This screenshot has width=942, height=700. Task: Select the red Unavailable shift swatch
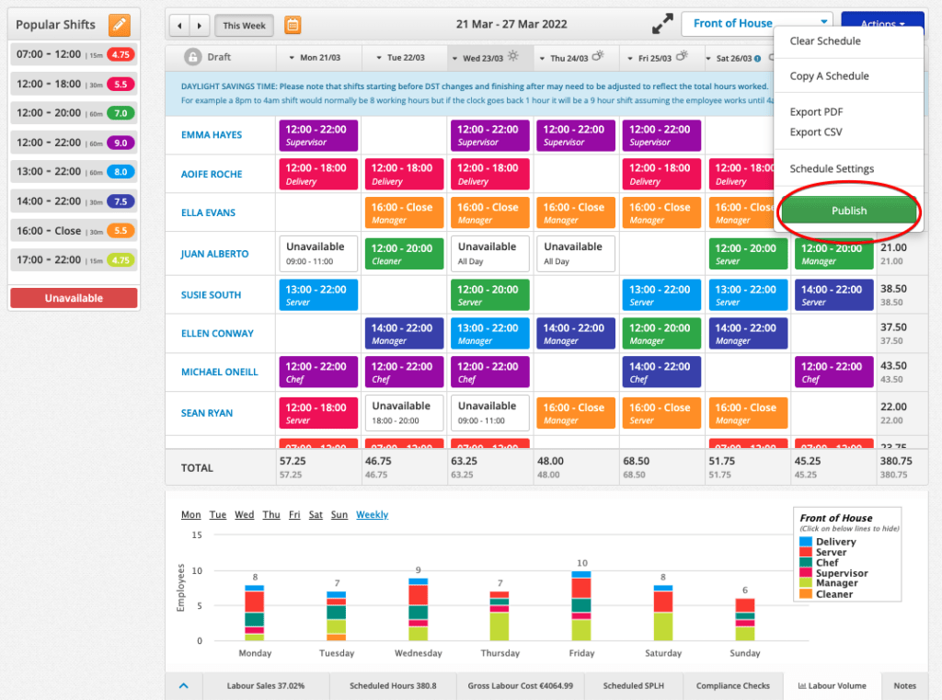(73, 297)
